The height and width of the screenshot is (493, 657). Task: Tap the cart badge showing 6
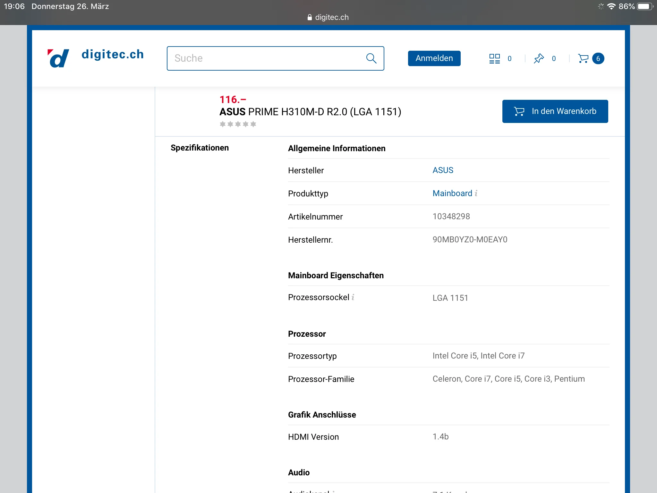[x=598, y=58]
